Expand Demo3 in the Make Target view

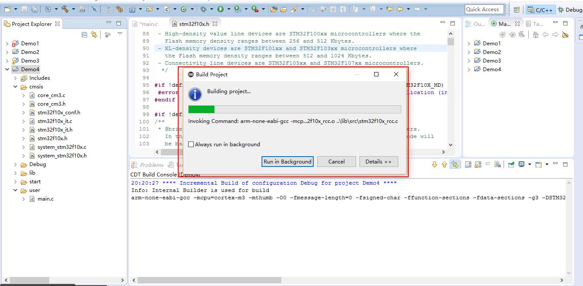tap(470, 61)
